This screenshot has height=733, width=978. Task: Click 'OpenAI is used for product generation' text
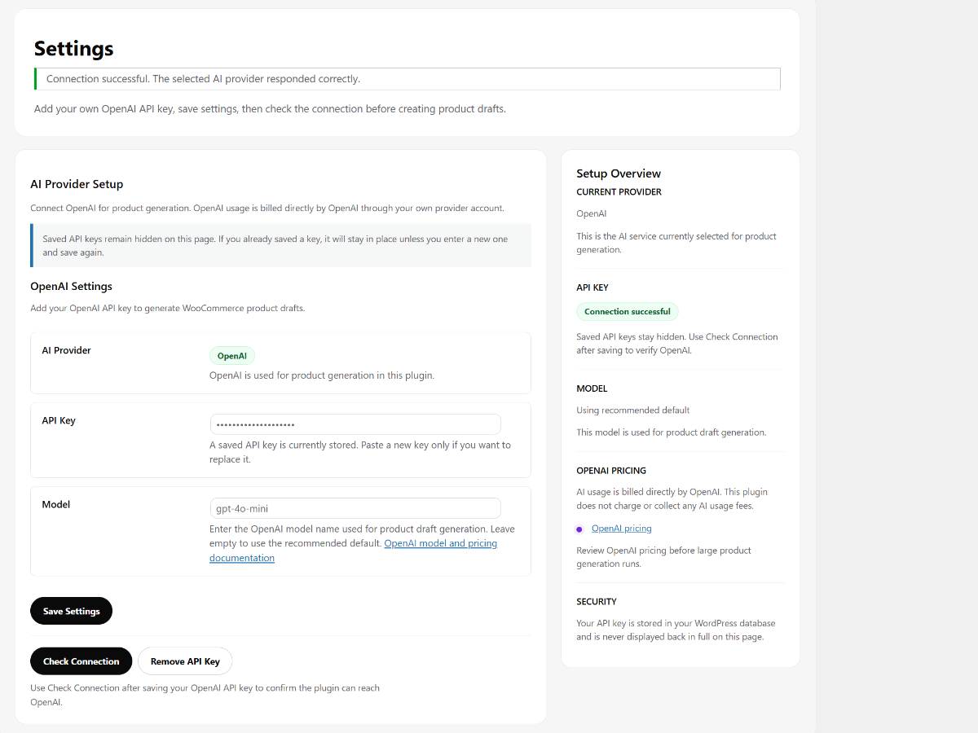[x=322, y=375]
